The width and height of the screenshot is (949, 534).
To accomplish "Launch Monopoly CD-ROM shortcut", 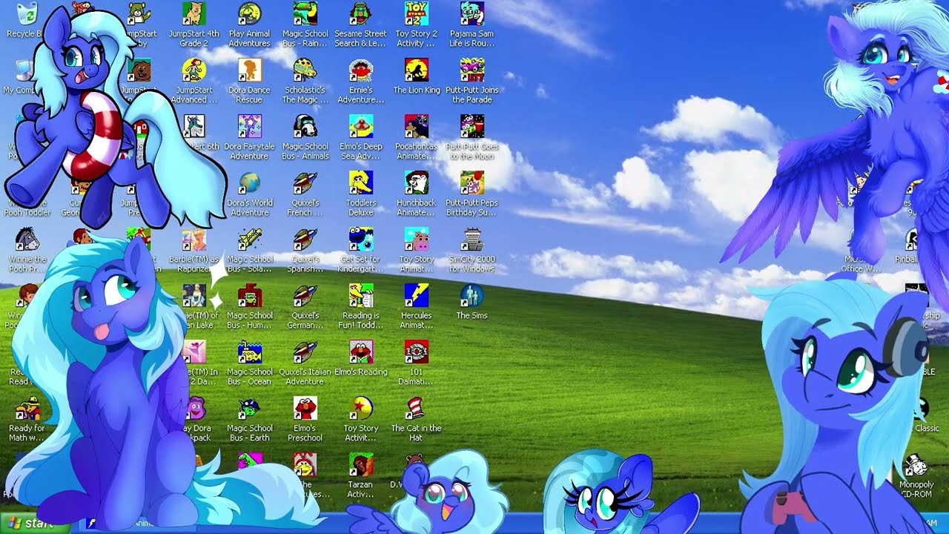I will 916,475.
